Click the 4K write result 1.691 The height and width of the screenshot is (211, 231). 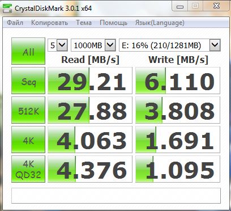click(x=178, y=140)
